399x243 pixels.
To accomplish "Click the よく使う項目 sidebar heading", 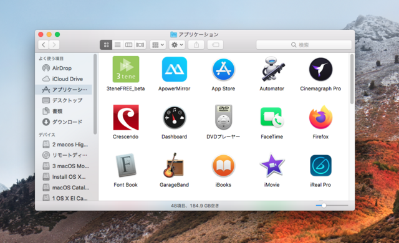I will [51, 59].
